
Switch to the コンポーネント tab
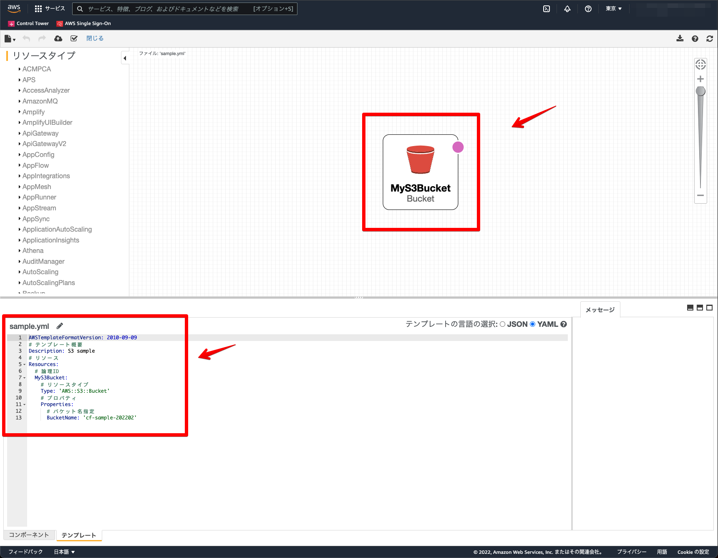point(29,535)
